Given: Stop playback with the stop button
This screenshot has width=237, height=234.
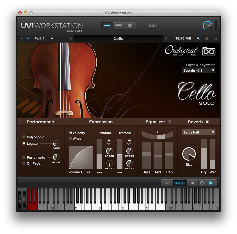Looking at the screenshot, I should pyautogui.click(x=193, y=183).
